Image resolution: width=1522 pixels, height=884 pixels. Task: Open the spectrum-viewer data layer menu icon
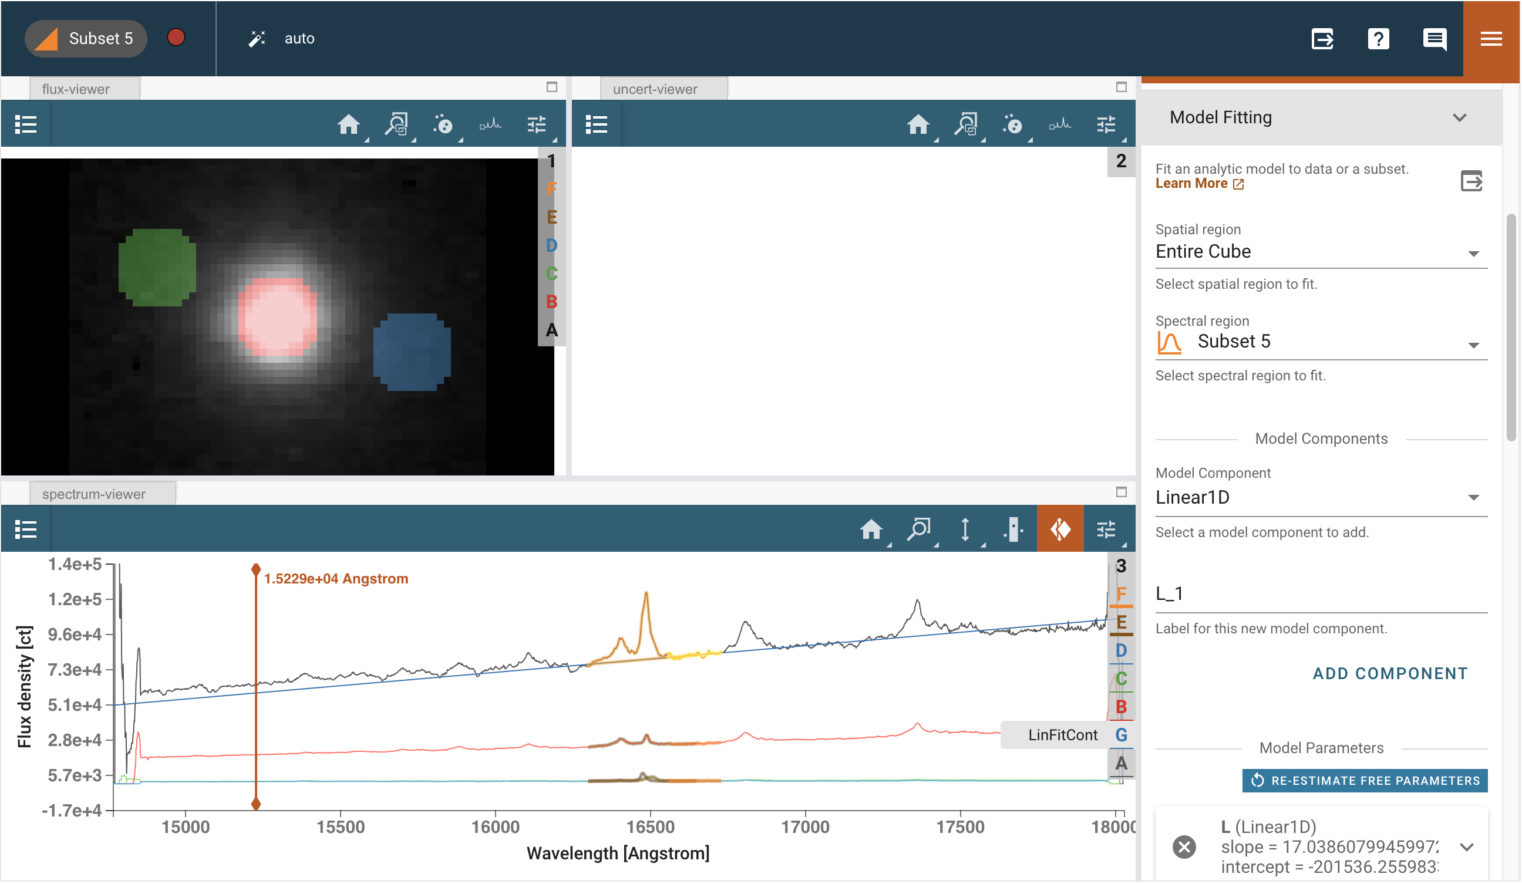(x=25, y=531)
